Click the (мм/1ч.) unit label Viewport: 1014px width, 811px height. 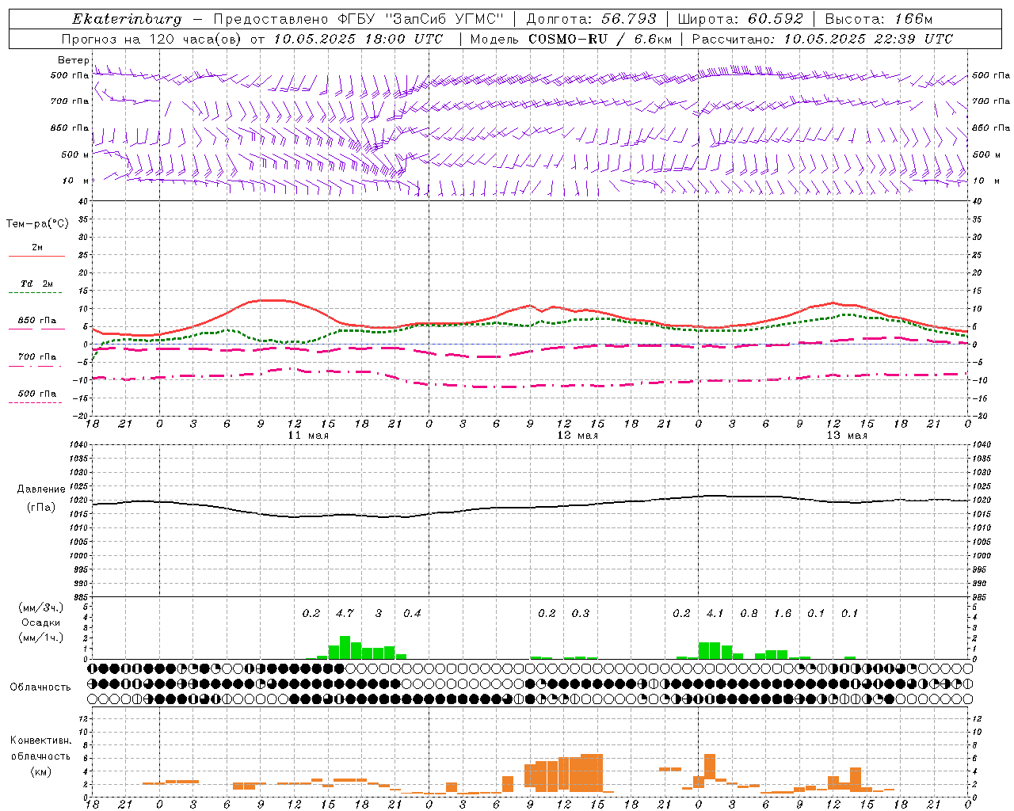[41, 638]
